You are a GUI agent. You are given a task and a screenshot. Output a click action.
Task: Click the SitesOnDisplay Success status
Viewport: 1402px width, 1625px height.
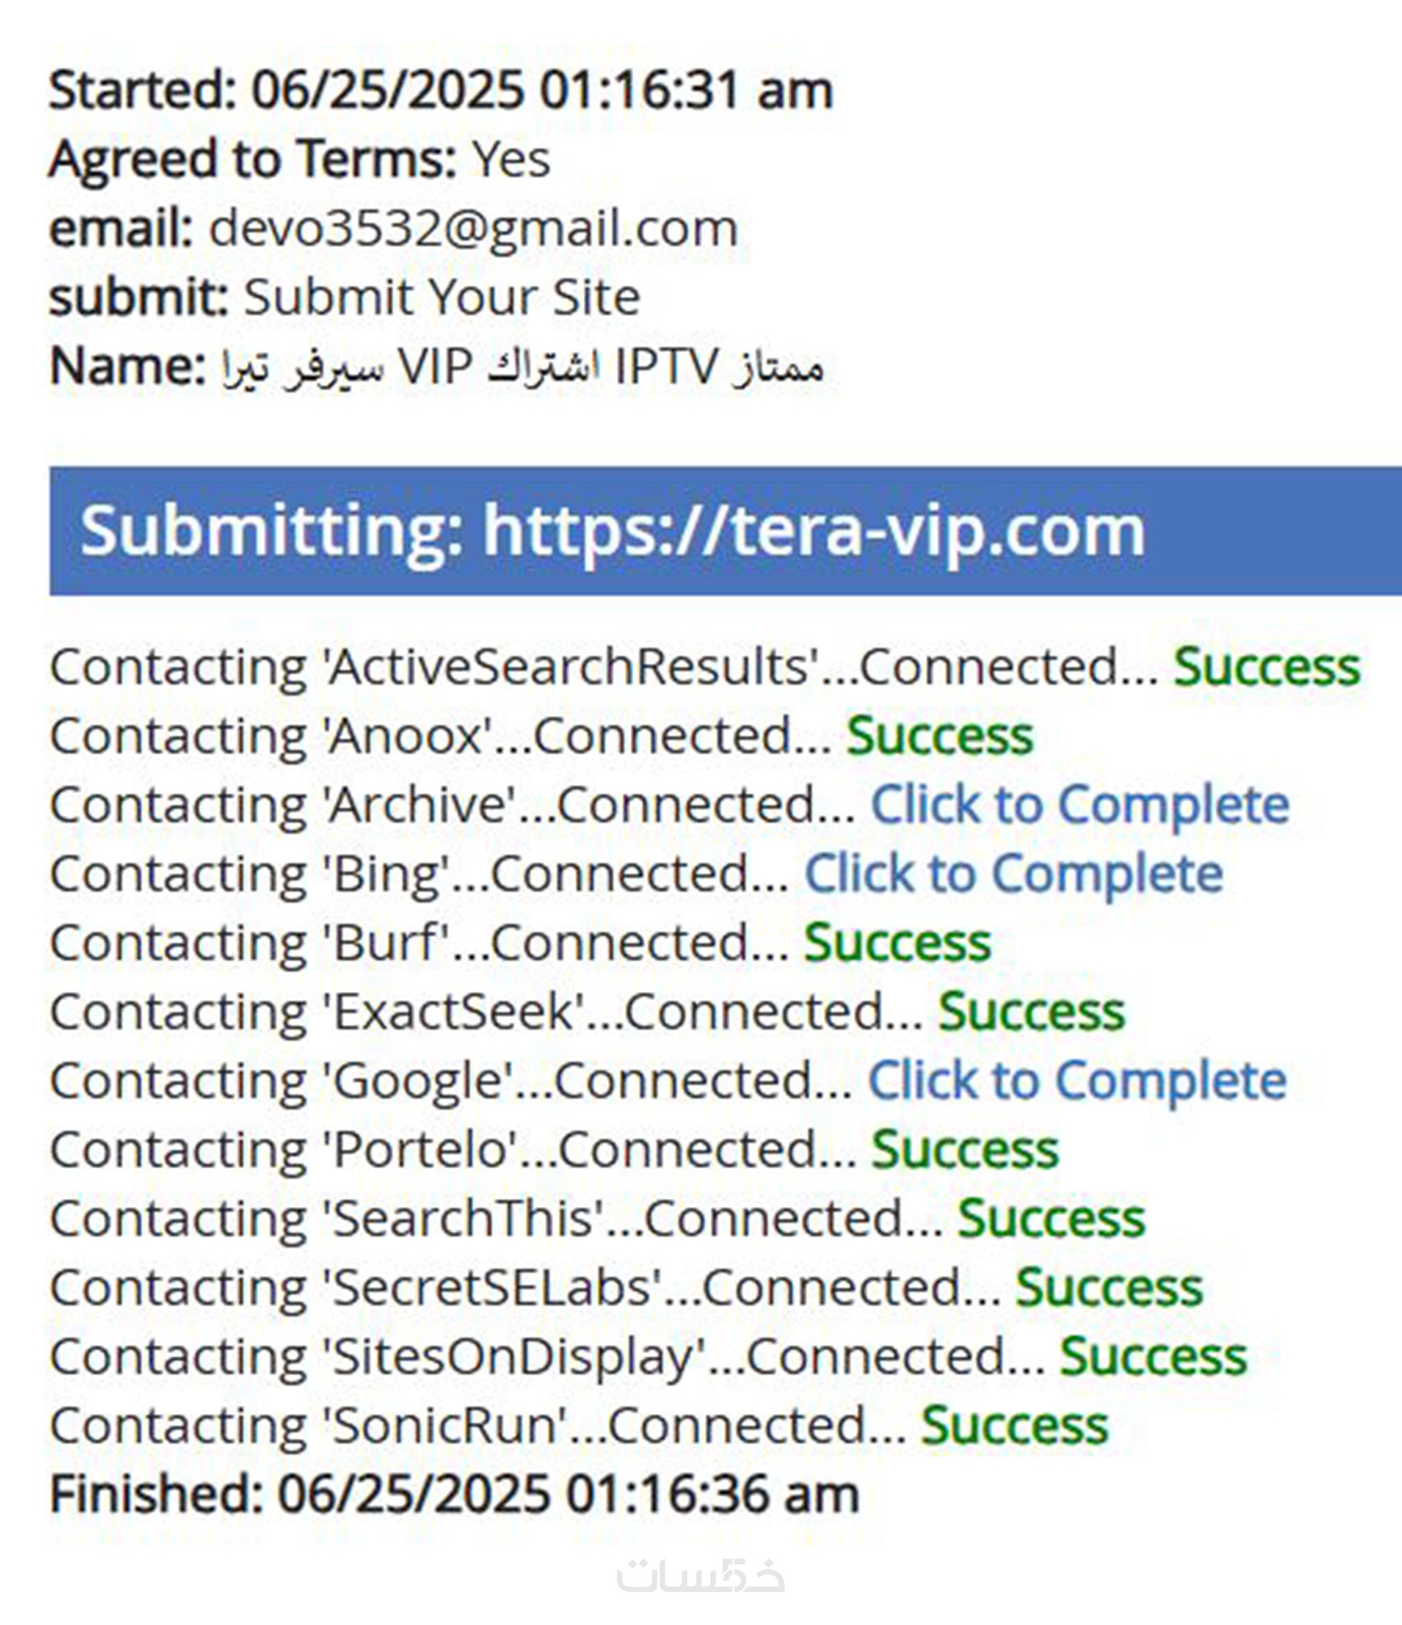point(1153,1357)
